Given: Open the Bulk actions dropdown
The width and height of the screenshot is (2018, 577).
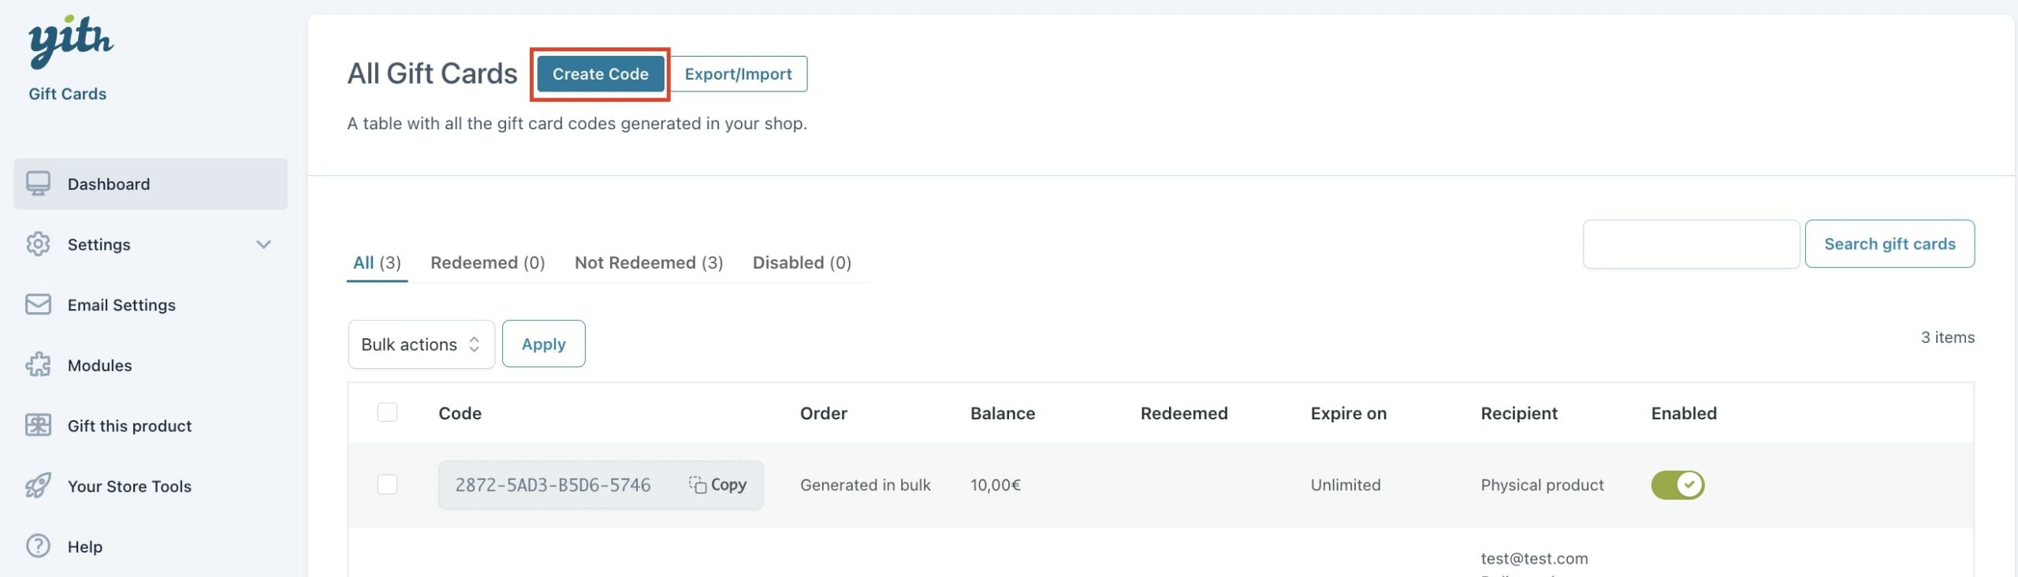Looking at the screenshot, I should [421, 344].
